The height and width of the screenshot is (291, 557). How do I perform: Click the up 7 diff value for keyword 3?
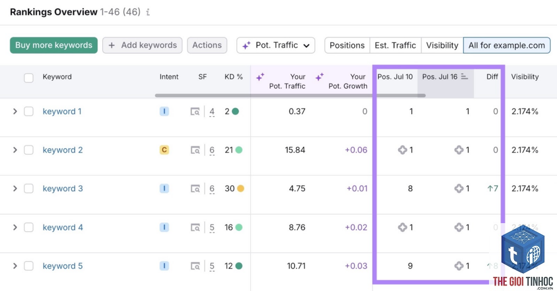493,188
